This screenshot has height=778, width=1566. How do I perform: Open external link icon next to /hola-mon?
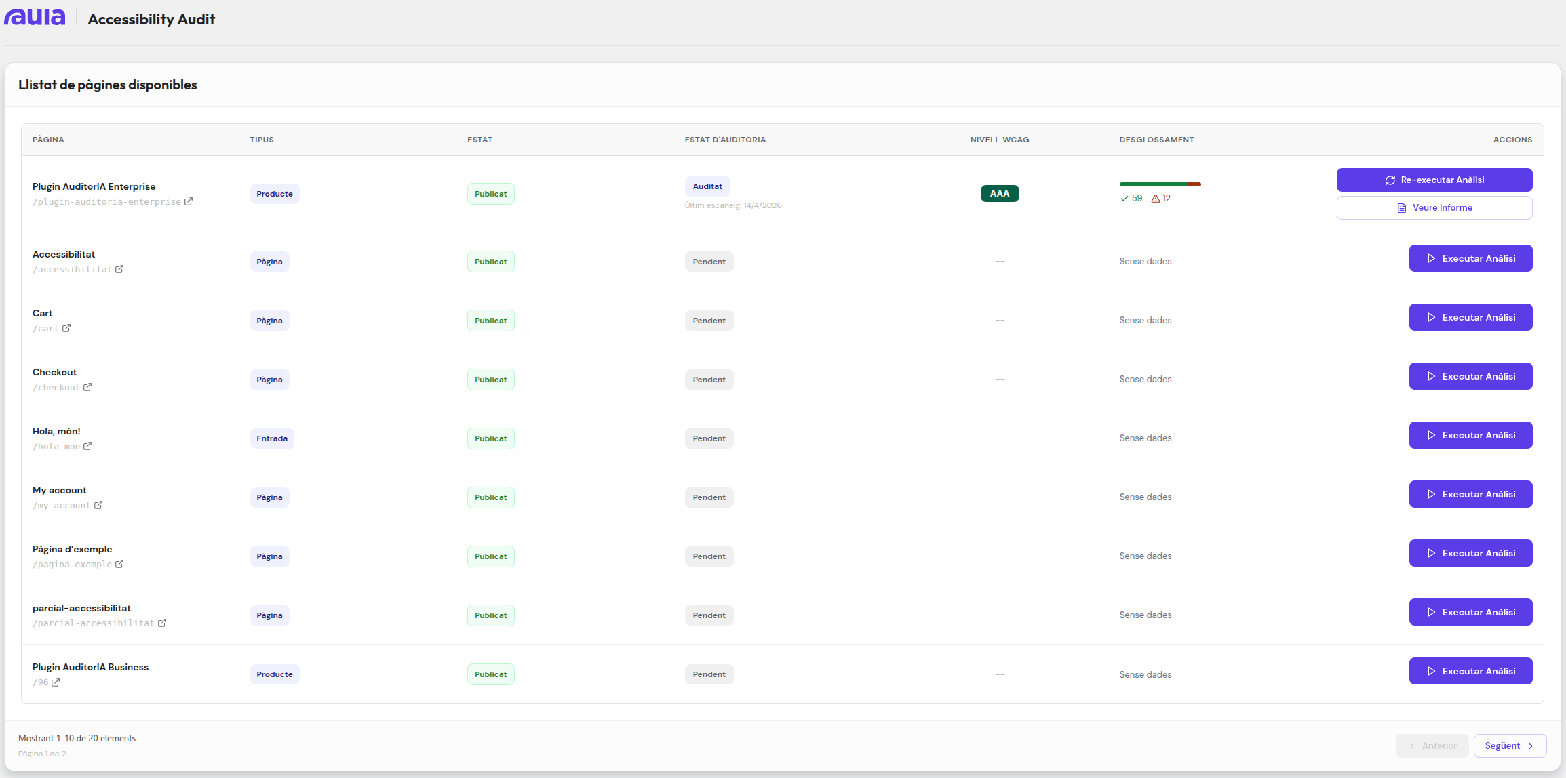[x=87, y=446]
